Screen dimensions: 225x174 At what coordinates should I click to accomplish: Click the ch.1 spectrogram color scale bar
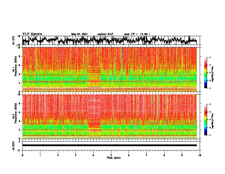206,73
